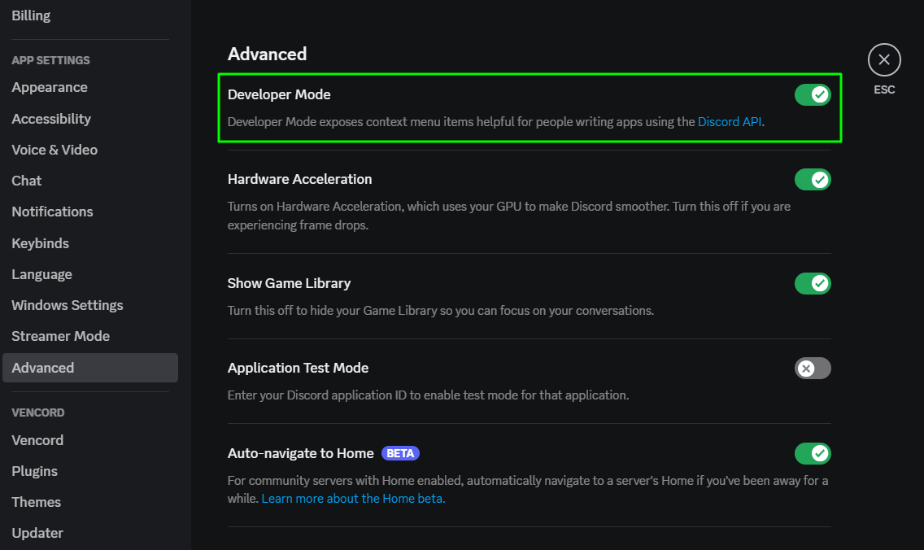Disable the Developer Mode toggle

pos(813,94)
